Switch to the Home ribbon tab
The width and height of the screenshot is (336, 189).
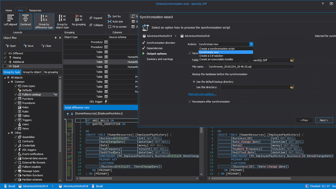tap(8, 10)
